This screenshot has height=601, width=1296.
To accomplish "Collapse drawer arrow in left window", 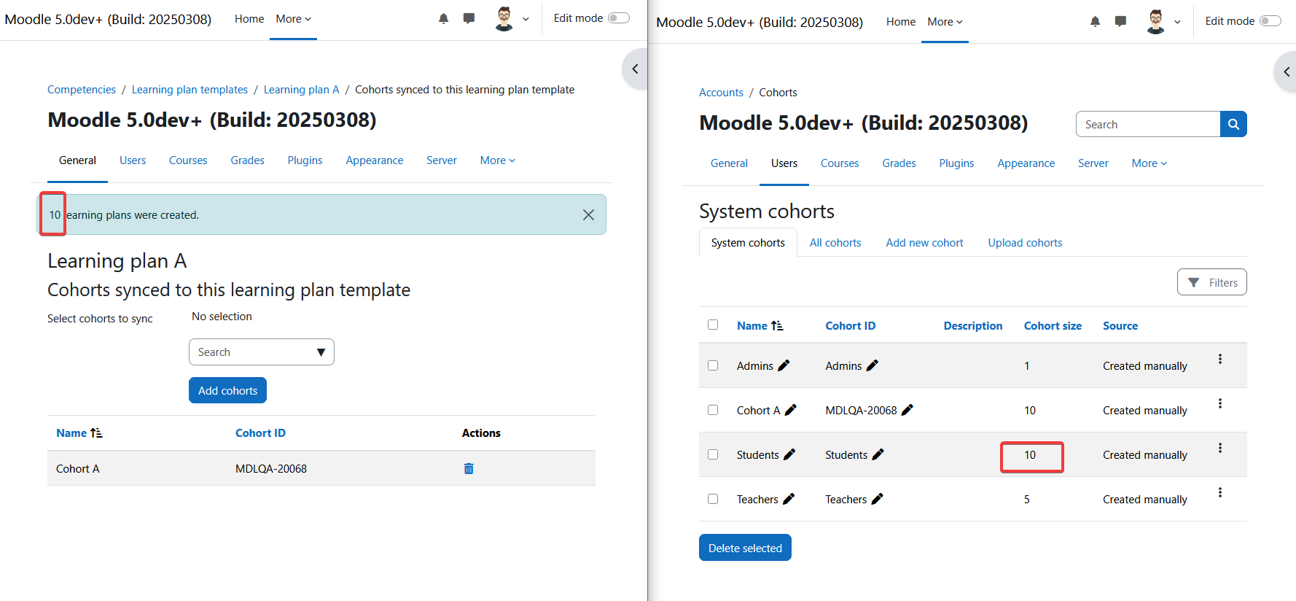I will point(635,69).
